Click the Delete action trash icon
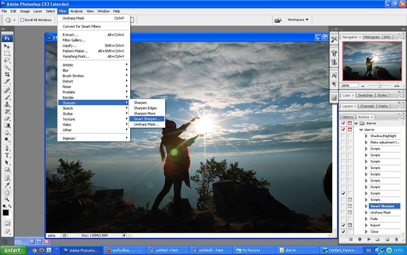 (x=396, y=239)
